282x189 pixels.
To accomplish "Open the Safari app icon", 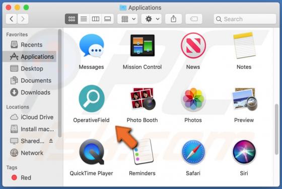I will (x=193, y=152).
